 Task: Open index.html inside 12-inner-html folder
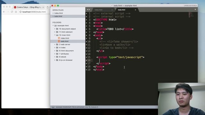point(65,38)
